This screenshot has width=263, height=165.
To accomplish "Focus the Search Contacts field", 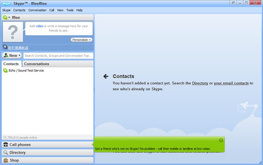I will pyautogui.click(x=58, y=56).
